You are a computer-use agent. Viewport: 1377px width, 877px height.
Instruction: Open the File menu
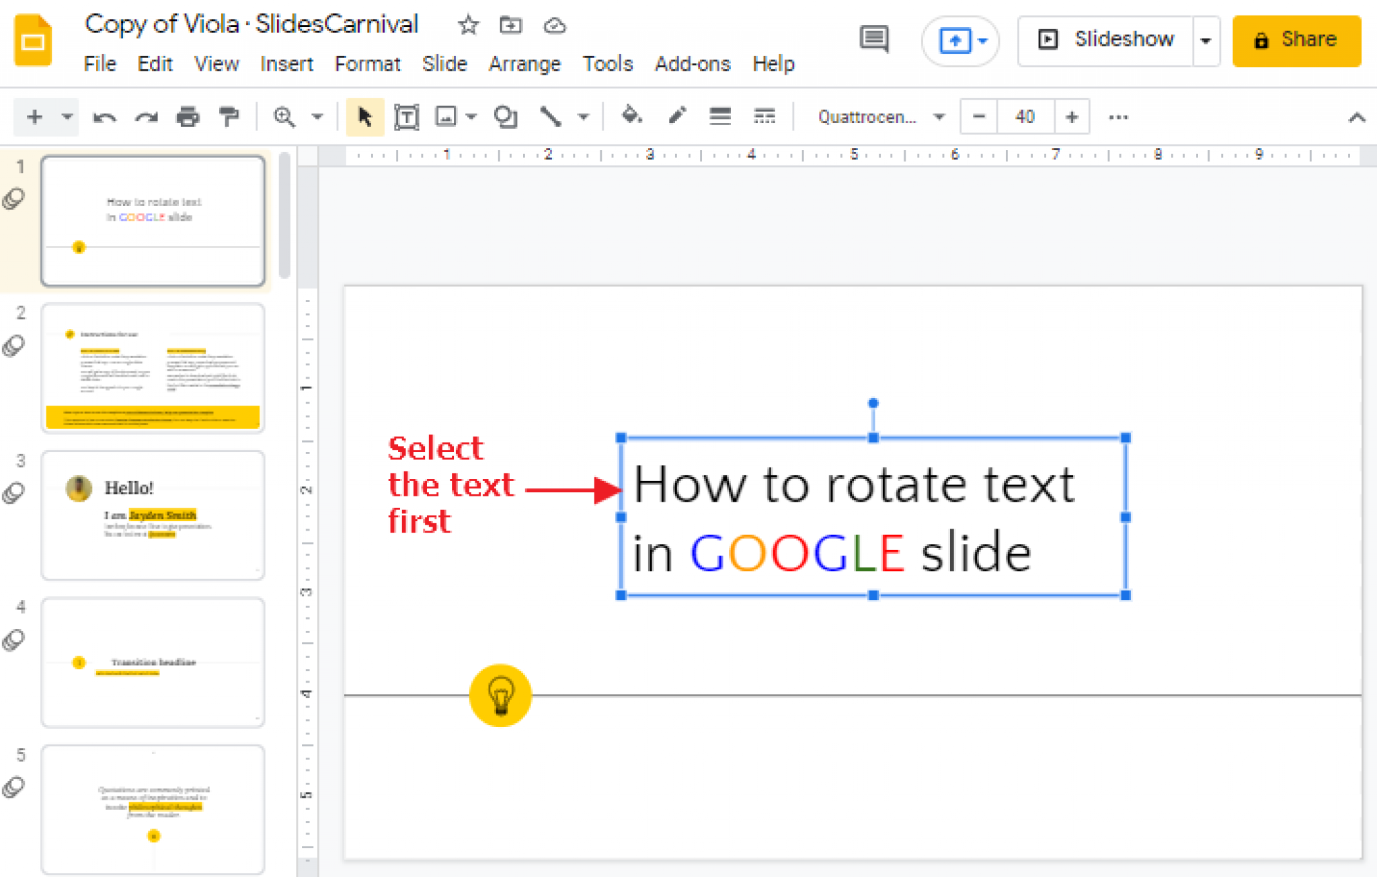100,64
